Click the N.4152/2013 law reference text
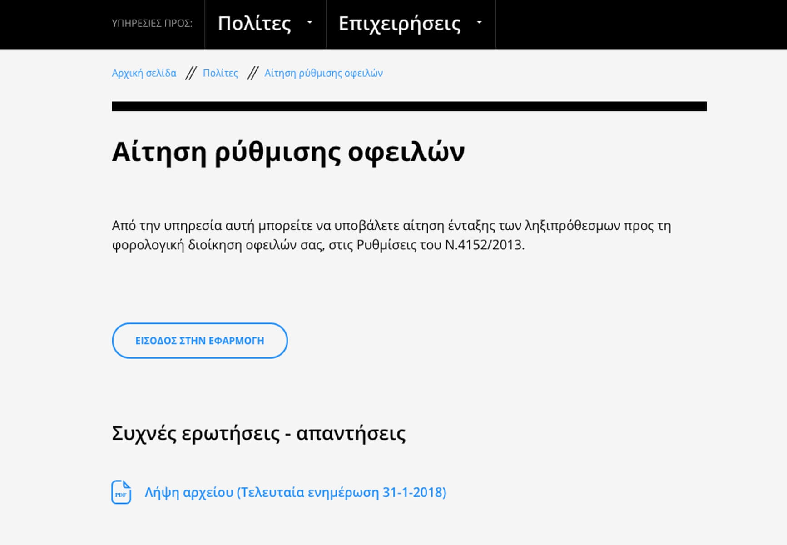The height and width of the screenshot is (545, 787). pos(484,245)
